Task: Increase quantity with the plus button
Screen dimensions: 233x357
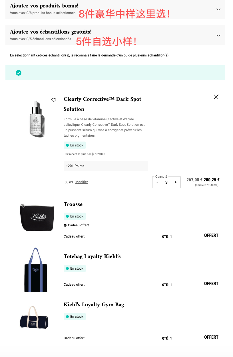Action: [x=176, y=182]
